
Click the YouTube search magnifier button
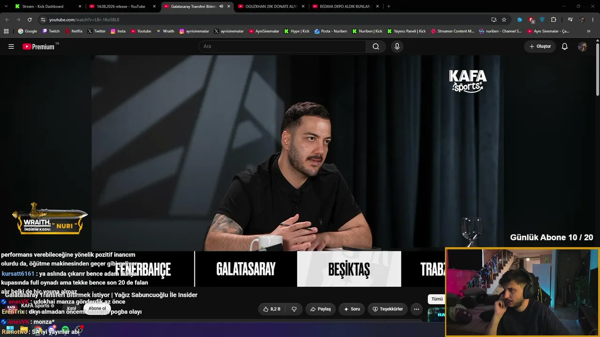[376, 46]
